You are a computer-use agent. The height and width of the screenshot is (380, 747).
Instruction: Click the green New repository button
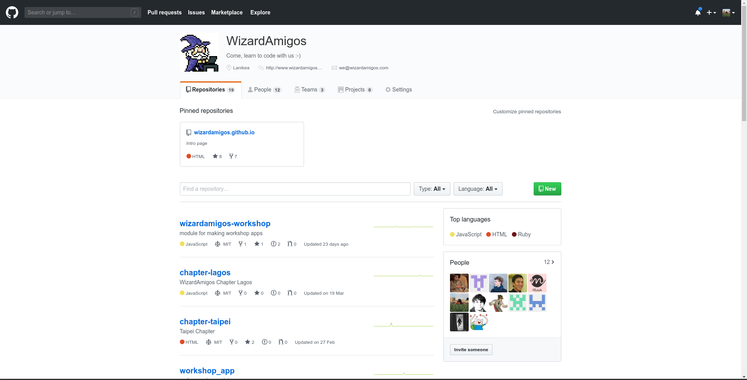547,189
